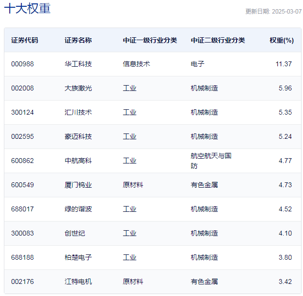Click 机械制造 in the 柏楚电子 row
Viewport: 303px width, 296px height.
pyautogui.click(x=204, y=257)
